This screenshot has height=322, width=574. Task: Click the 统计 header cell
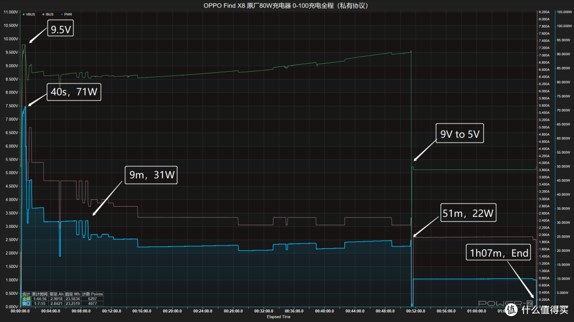(27, 294)
